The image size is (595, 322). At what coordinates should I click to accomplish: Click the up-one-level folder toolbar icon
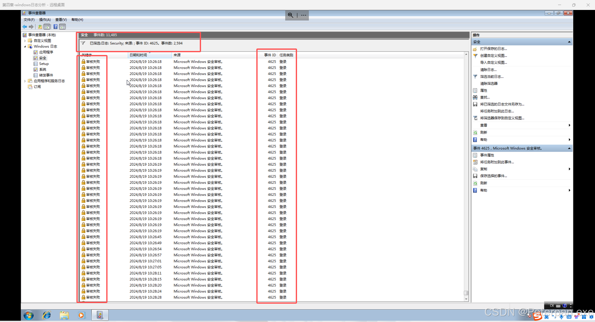click(x=40, y=27)
